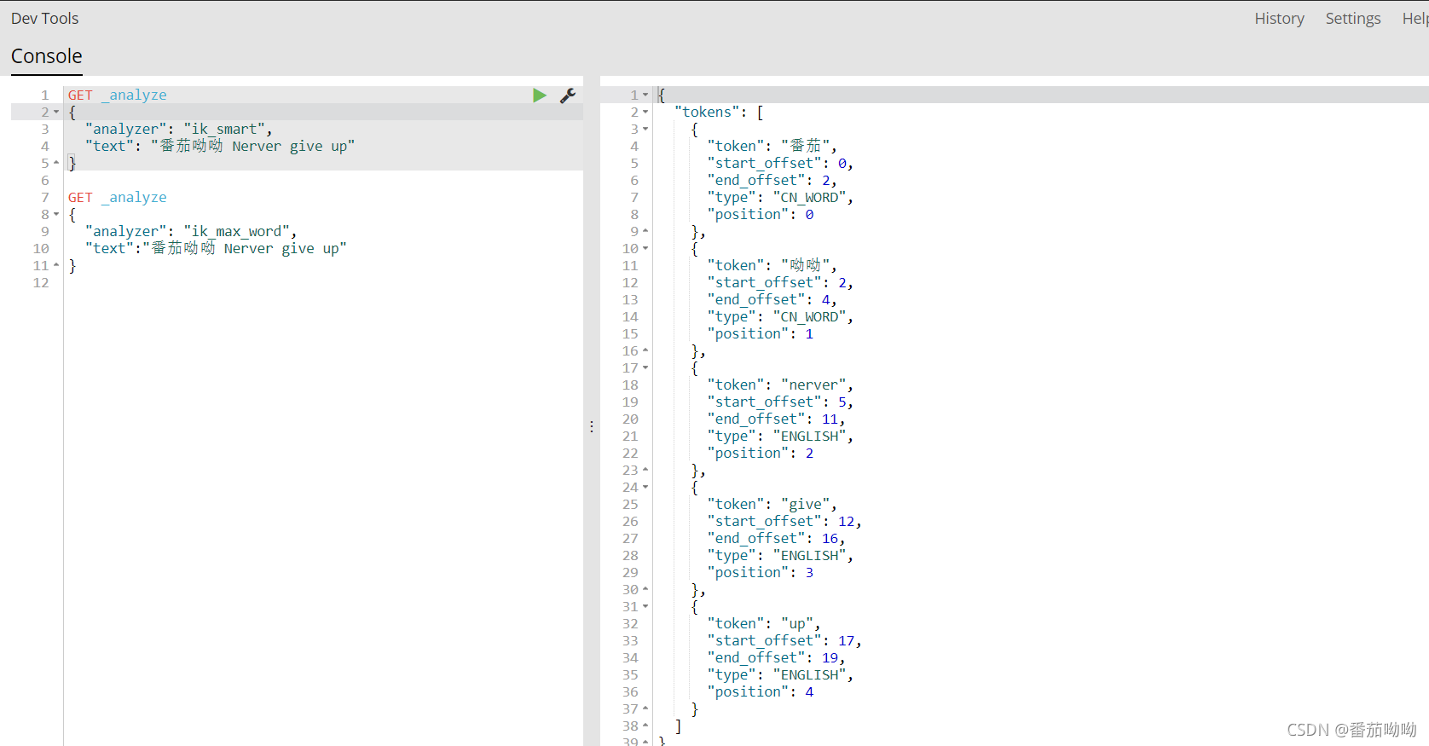Click the "start_offset": 17 response line
Image resolution: width=1429 pixels, height=746 pixels.
(784, 640)
